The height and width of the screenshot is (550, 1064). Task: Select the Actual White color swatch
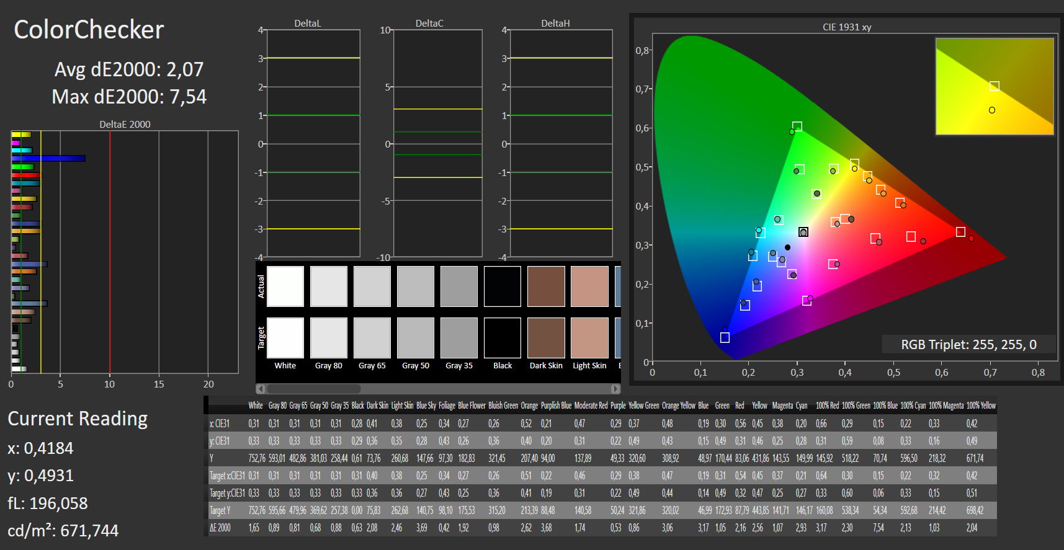tap(285, 286)
